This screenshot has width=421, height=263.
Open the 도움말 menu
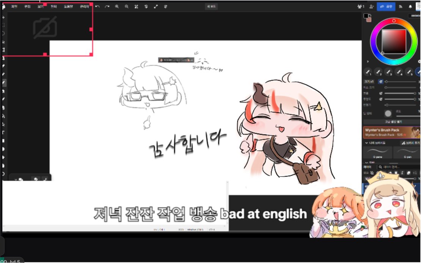point(68,6)
